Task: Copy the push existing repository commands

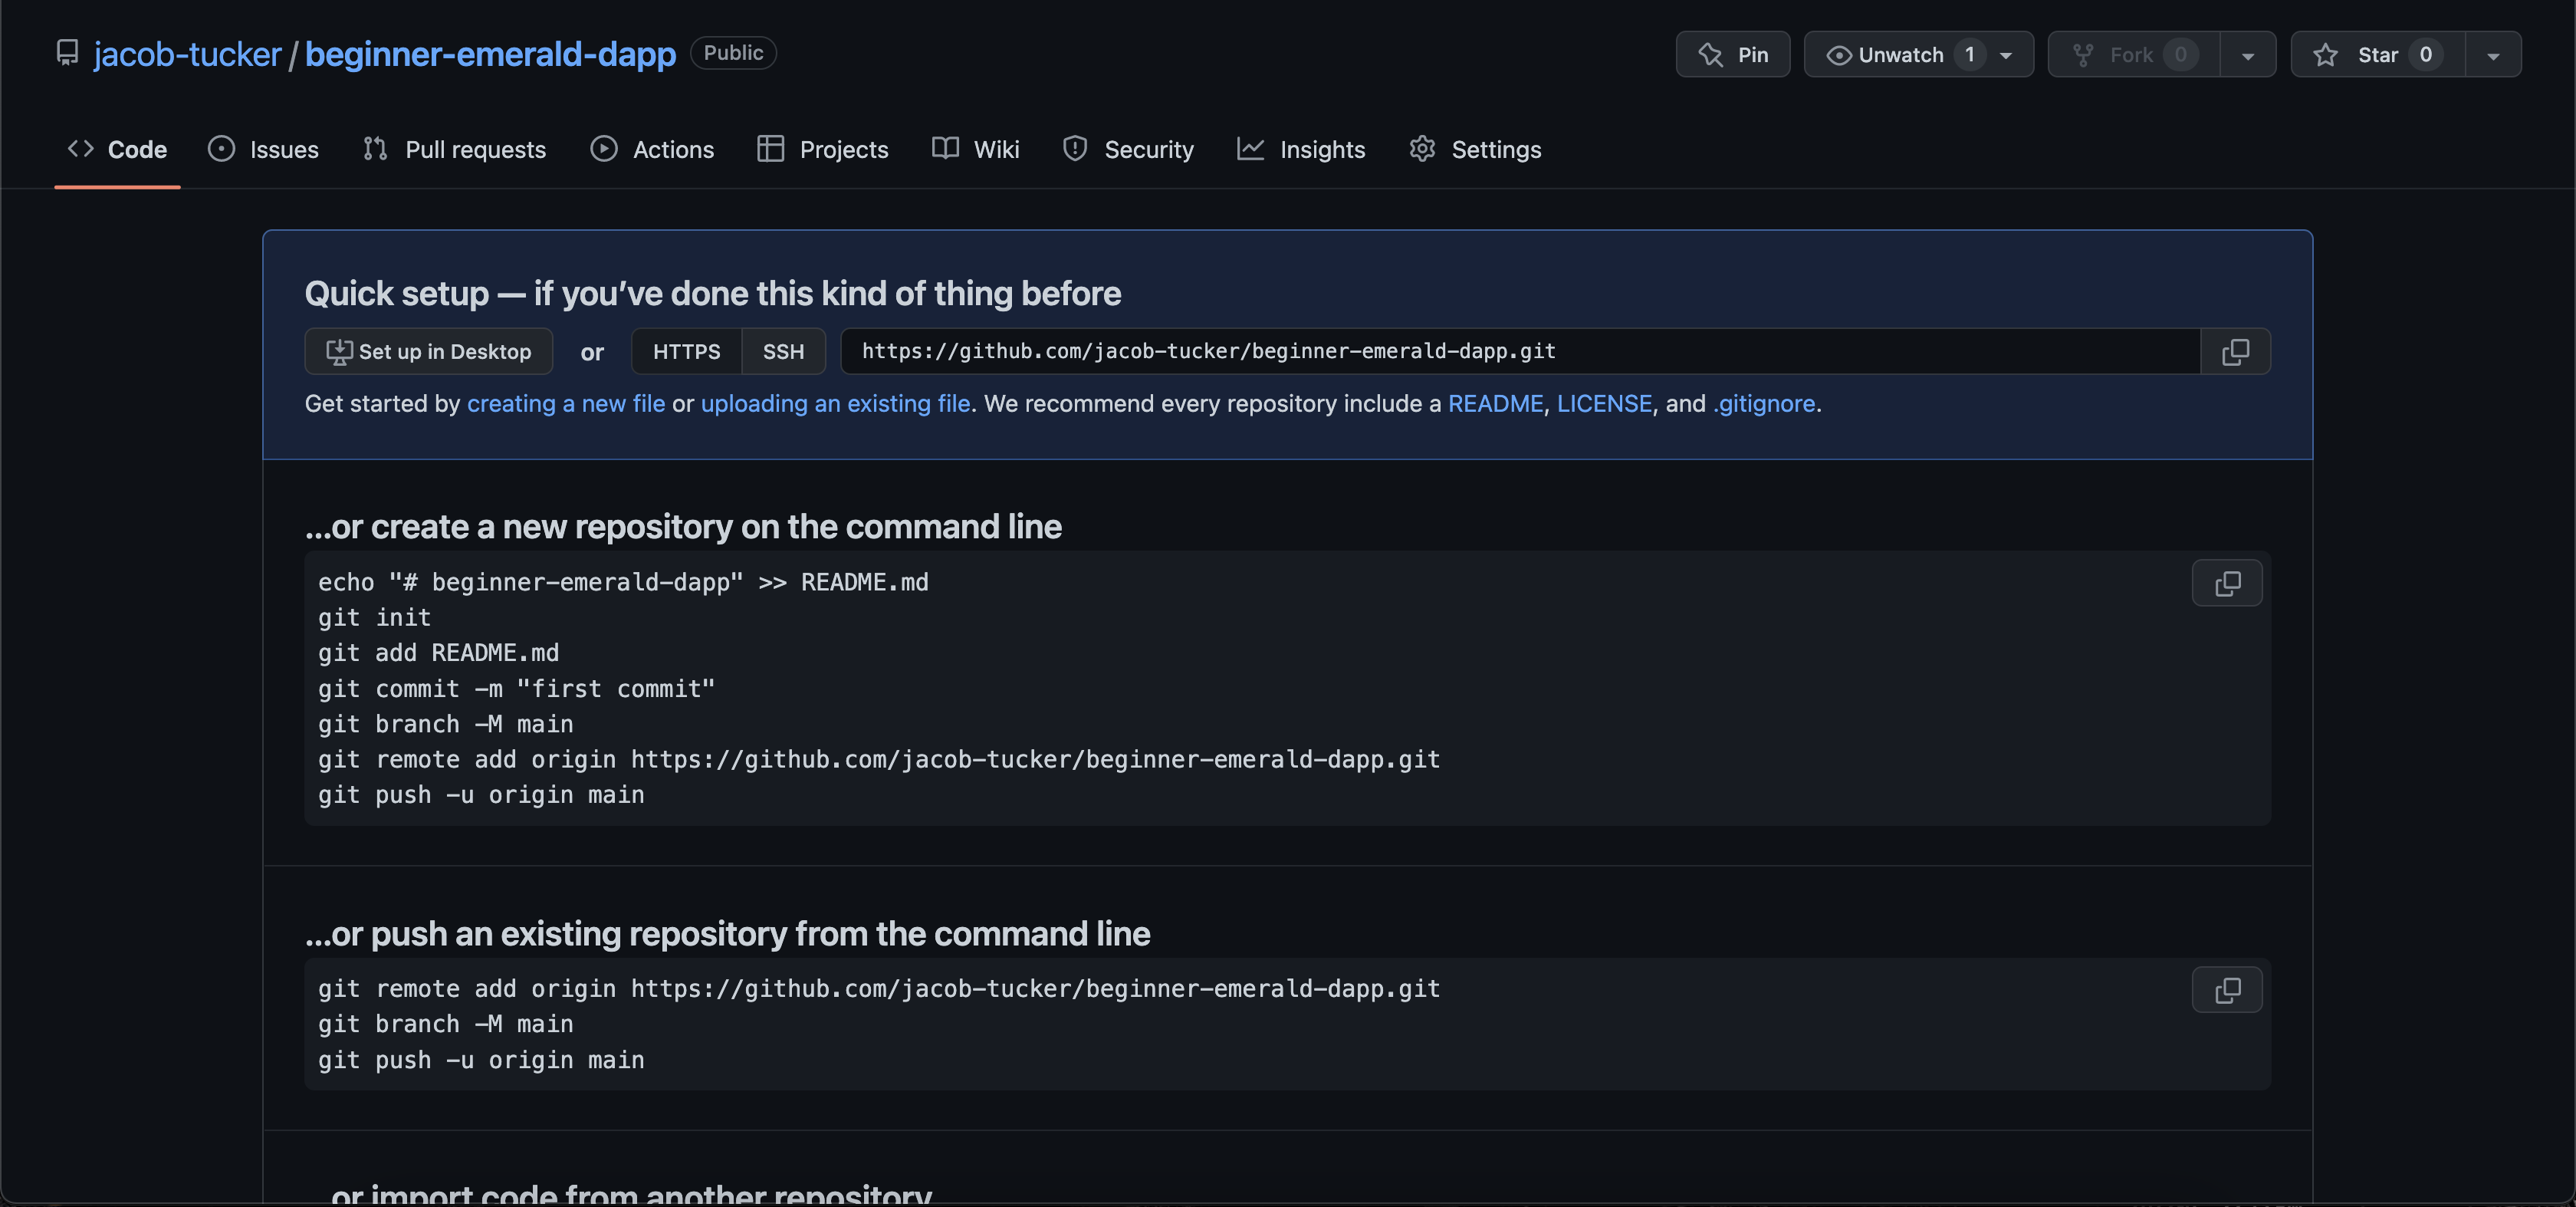Action: click(x=2227, y=990)
